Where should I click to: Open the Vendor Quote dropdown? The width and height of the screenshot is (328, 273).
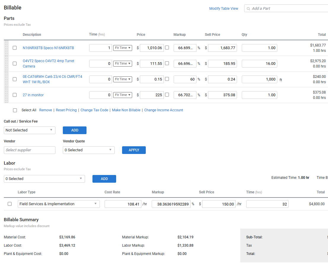[x=89, y=150]
